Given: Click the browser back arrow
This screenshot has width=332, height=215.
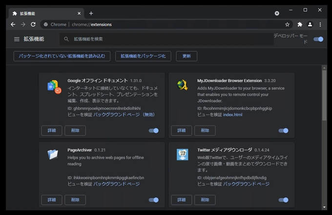Looking at the screenshot, I should click(13, 24).
